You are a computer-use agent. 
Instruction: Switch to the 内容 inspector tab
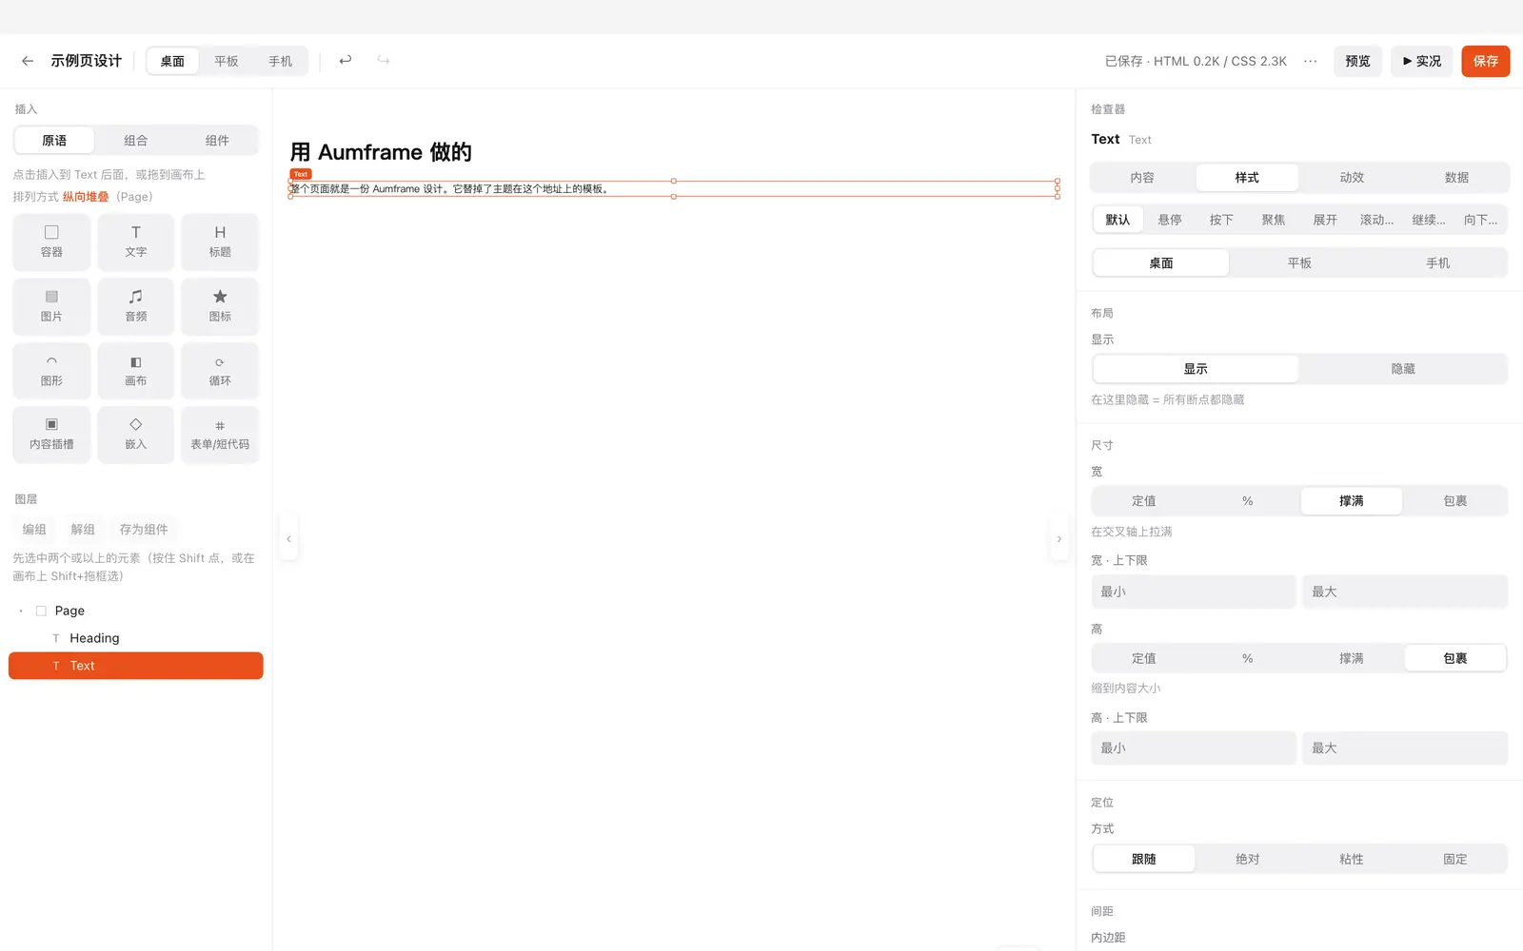click(x=1142, y=178)
